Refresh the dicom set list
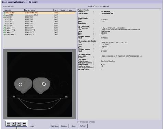The height and width of the screenshot is (129, 165). pos(83,126)
